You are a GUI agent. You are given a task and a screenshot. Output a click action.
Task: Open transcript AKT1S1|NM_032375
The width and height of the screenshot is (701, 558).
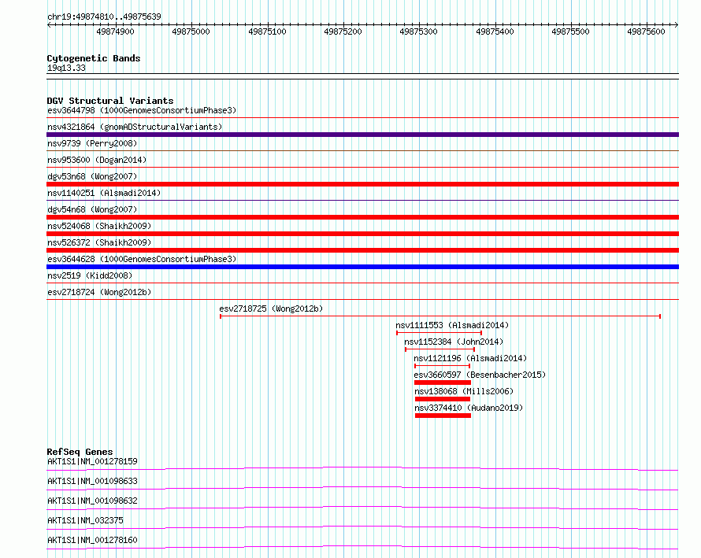(x=85, y=520)
